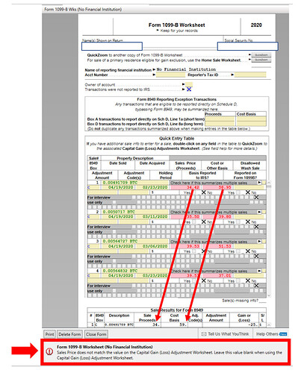Image resolution: width=304 pixels, height=373 pixels.
Task: Click QuickZoom button for Home Sale Worksheet
Action: (261, 60)
